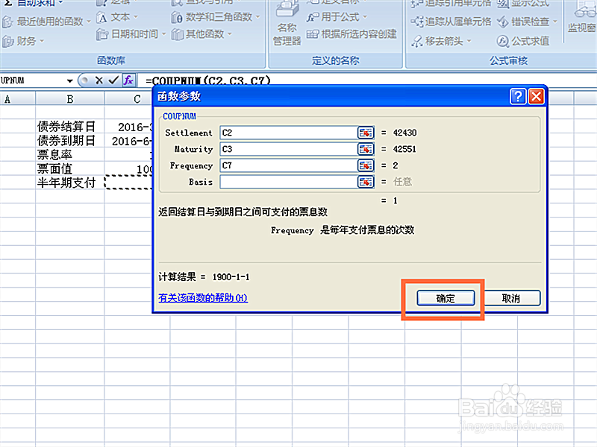This screenshot has width=597, height=447.
Task: Select column C header
Action: [x=137, y=99]
